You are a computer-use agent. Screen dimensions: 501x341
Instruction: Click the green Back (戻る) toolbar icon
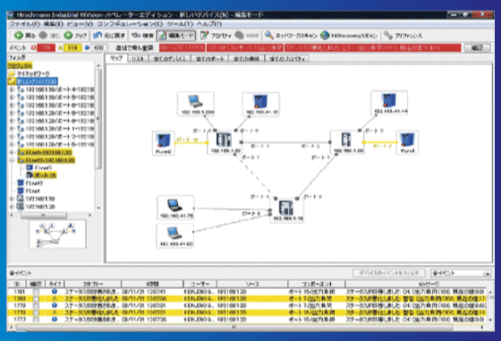click(x=19, y=35)
